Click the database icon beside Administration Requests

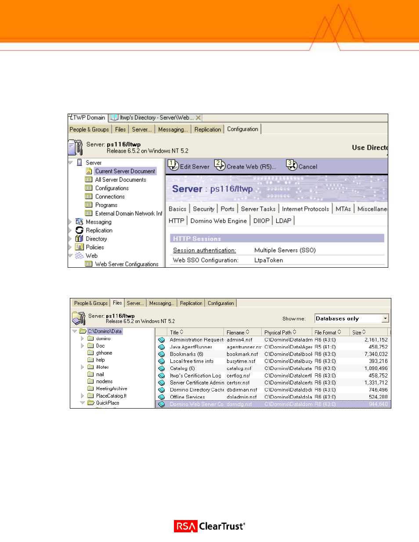click(162, 340)
